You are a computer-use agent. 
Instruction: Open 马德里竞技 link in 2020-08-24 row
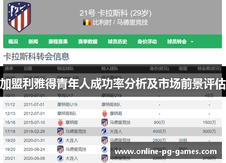pos(76,149)
